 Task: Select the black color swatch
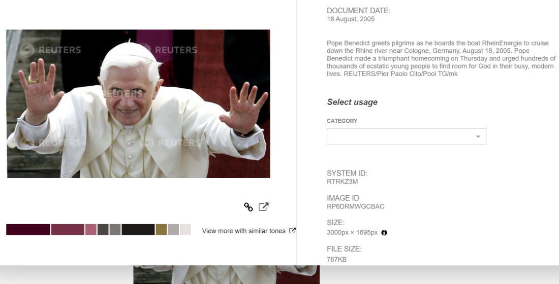(138, 230)
